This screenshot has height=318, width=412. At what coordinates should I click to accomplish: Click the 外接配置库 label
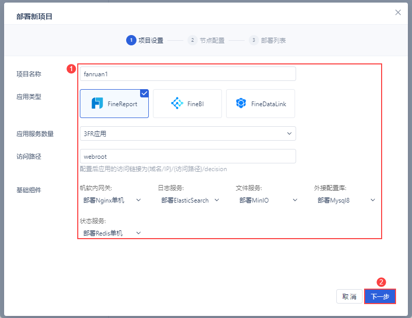point(330,188)
